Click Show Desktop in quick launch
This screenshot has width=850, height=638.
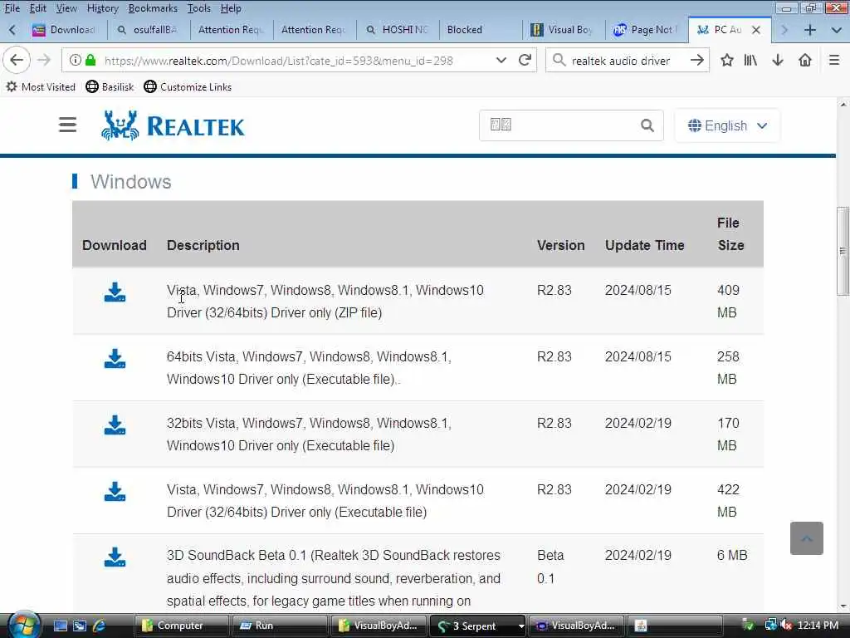[x=60, y=626]
